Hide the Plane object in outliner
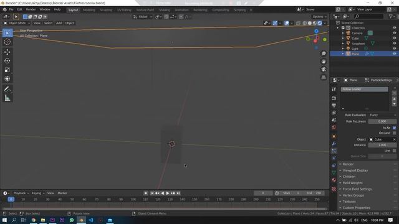Screen dimensions: 399x224 click(394, 54)
